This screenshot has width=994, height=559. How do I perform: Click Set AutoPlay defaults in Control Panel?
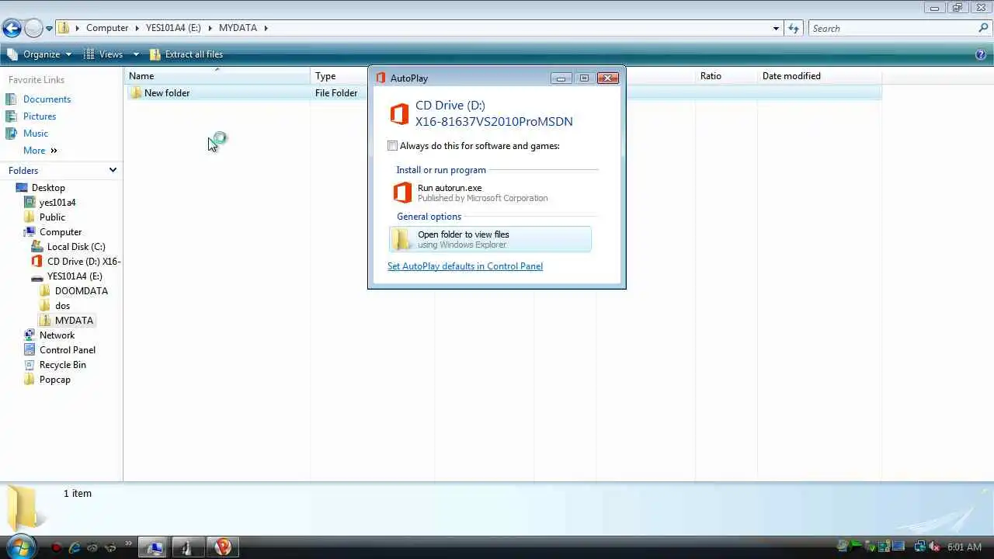coord(465,266)
